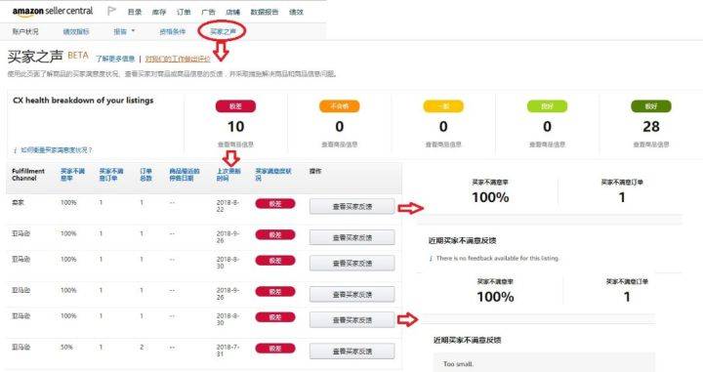Select the 2018-8-22 date cell
The height and width of the screenshot is (372, 703).
point(227,206)
